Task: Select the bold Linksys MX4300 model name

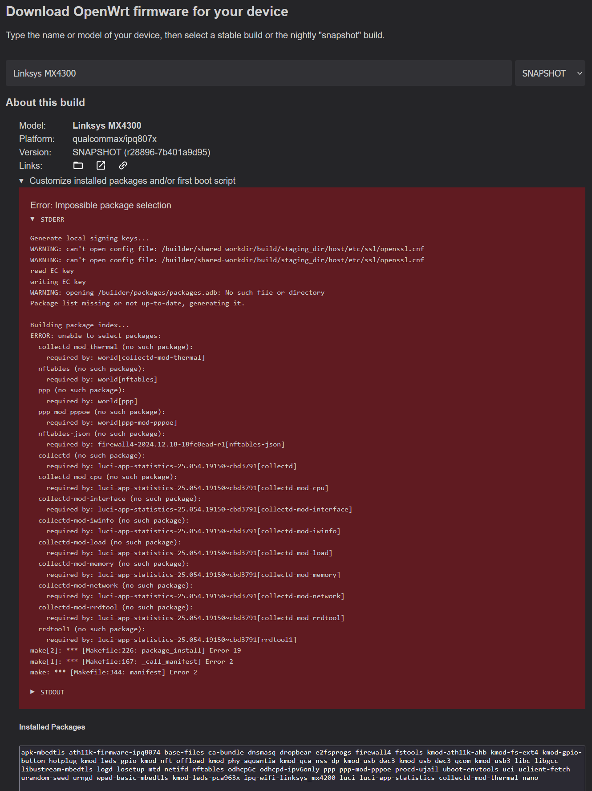Action: (x=107, y=126)
